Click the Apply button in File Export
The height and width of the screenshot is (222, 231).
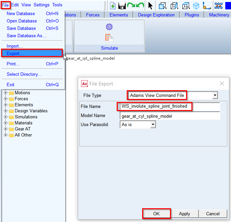point(184,214)
